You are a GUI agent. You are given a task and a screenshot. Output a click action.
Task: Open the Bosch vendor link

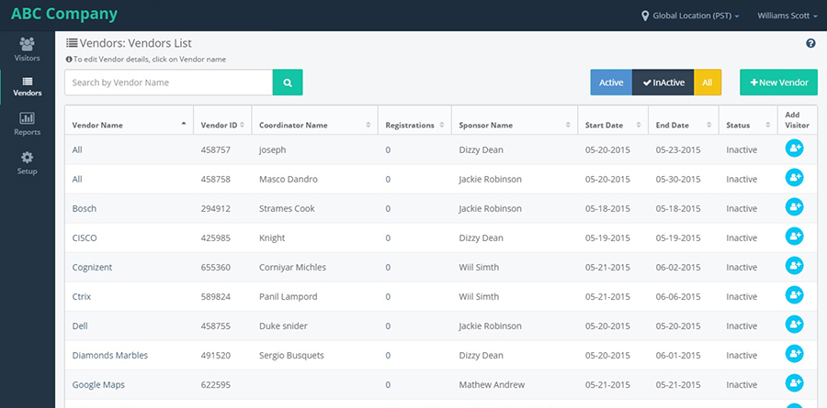(85, 208)
